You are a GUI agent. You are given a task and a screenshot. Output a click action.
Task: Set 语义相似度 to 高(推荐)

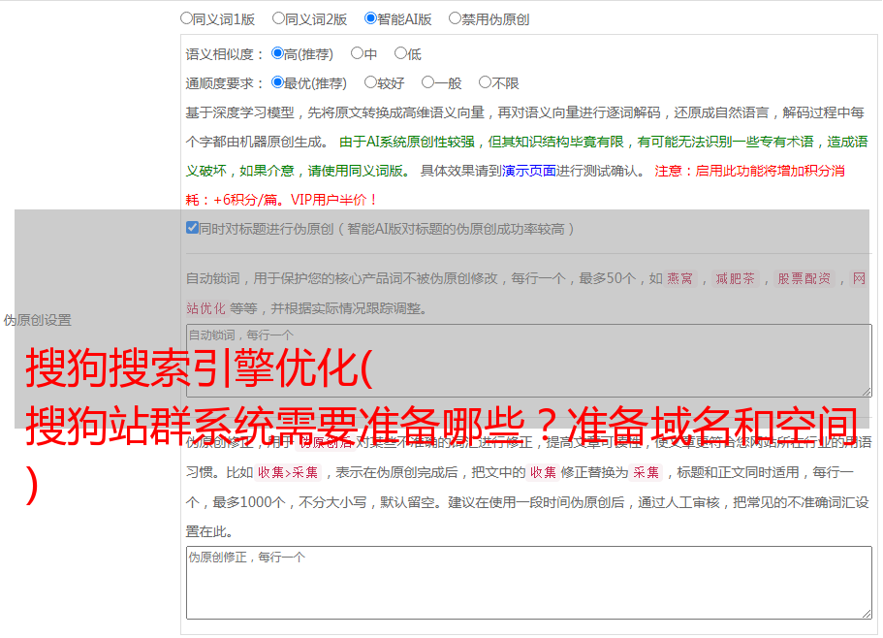[277, 53]
